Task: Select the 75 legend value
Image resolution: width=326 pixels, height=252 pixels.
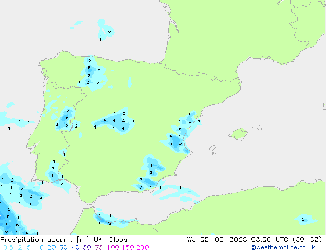Action: [x=99, y=248]
